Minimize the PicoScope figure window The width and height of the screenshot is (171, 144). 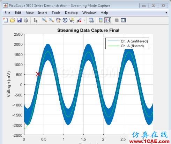click(144, 6)
